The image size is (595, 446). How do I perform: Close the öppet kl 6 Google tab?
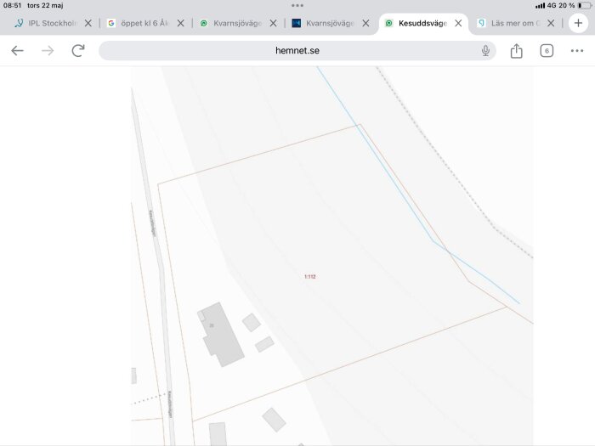[x=180, y=23]
